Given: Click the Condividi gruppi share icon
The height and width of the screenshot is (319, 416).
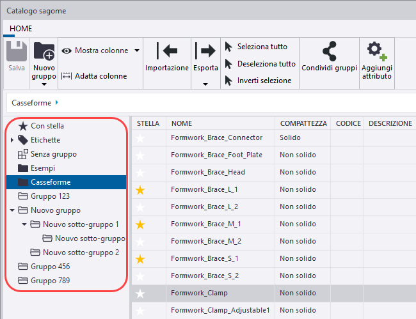Looking at the screenshot, I should pos(329,51).
